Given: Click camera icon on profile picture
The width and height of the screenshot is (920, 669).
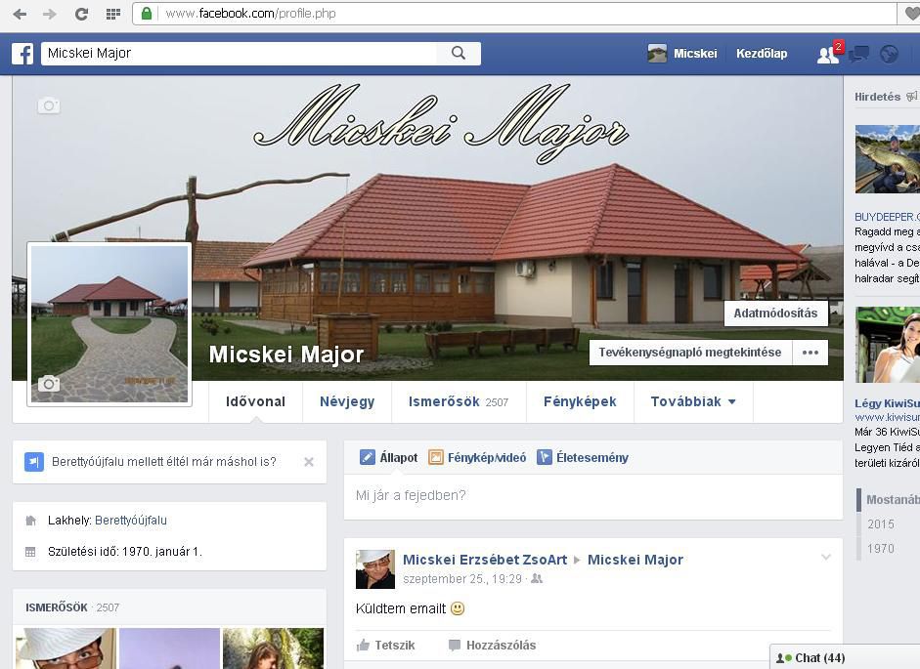Looking at the screenshot, I should [49, 384].
